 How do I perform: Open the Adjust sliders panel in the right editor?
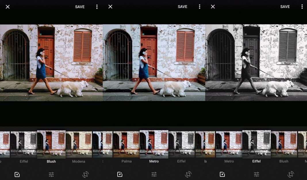[x=256, y=174]
